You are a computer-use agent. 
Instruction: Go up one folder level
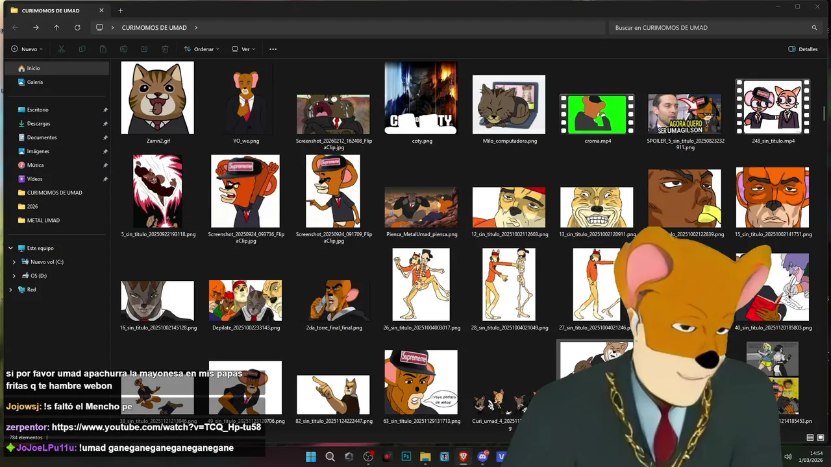(56, 28)
